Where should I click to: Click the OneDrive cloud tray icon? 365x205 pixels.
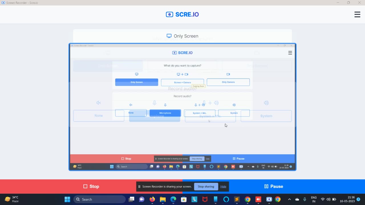tap(297, 199)
